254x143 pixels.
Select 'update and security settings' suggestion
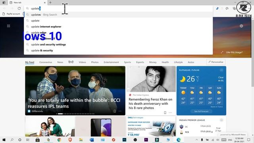click(118, 44)
